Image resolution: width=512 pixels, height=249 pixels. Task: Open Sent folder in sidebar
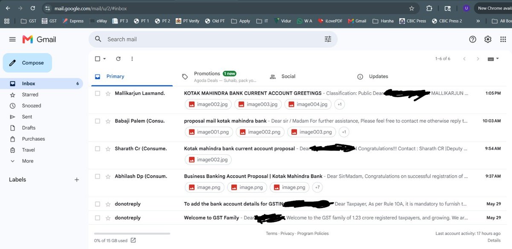[x=41, y=117]
